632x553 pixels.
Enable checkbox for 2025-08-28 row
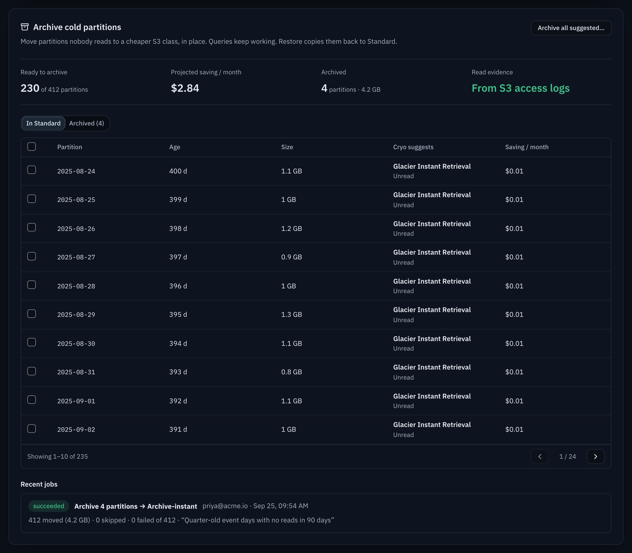tap(31, 285)
